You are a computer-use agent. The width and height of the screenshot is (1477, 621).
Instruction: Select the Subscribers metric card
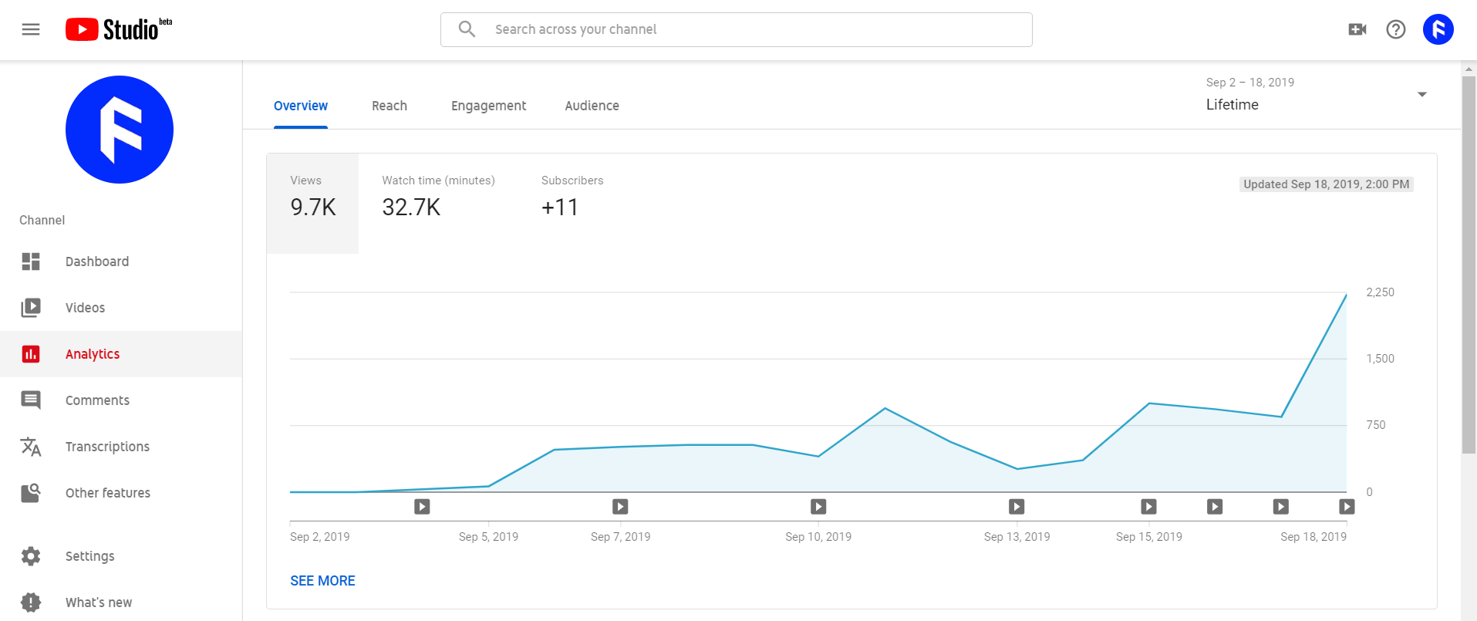click(572, 197)
